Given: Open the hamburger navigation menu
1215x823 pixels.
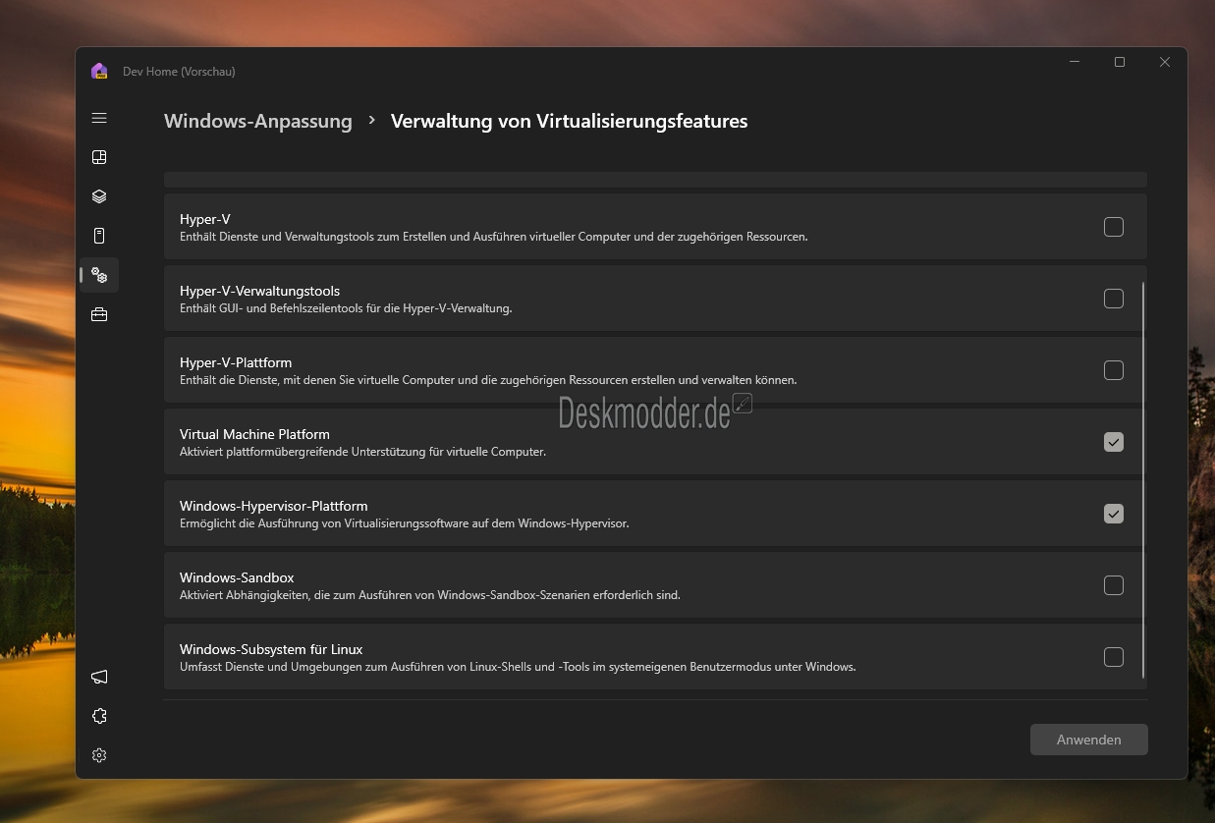Looking at the screenshot, I should pos(99,118).
